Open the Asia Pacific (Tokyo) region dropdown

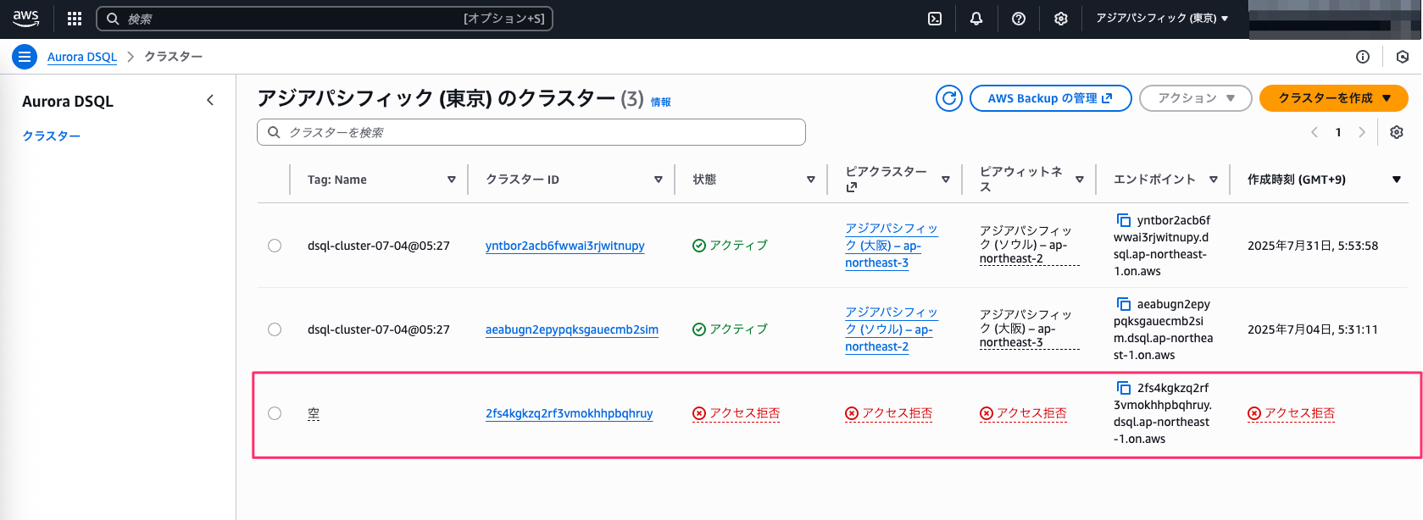[x=1161, y=19]
